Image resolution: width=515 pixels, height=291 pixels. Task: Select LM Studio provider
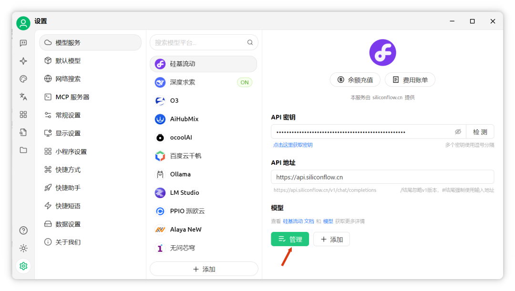pyautogui.click(x=203, y=192)
